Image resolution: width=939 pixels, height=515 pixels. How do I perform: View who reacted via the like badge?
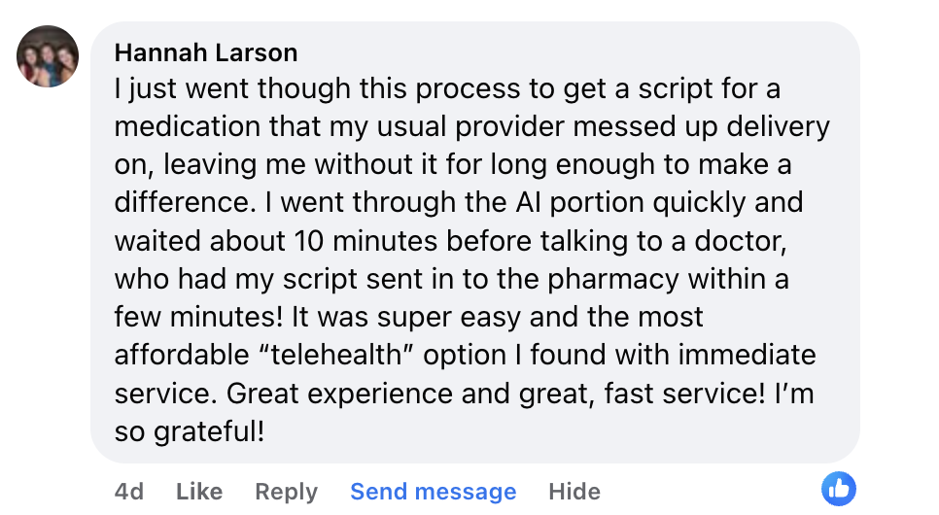tap(838, 489)
